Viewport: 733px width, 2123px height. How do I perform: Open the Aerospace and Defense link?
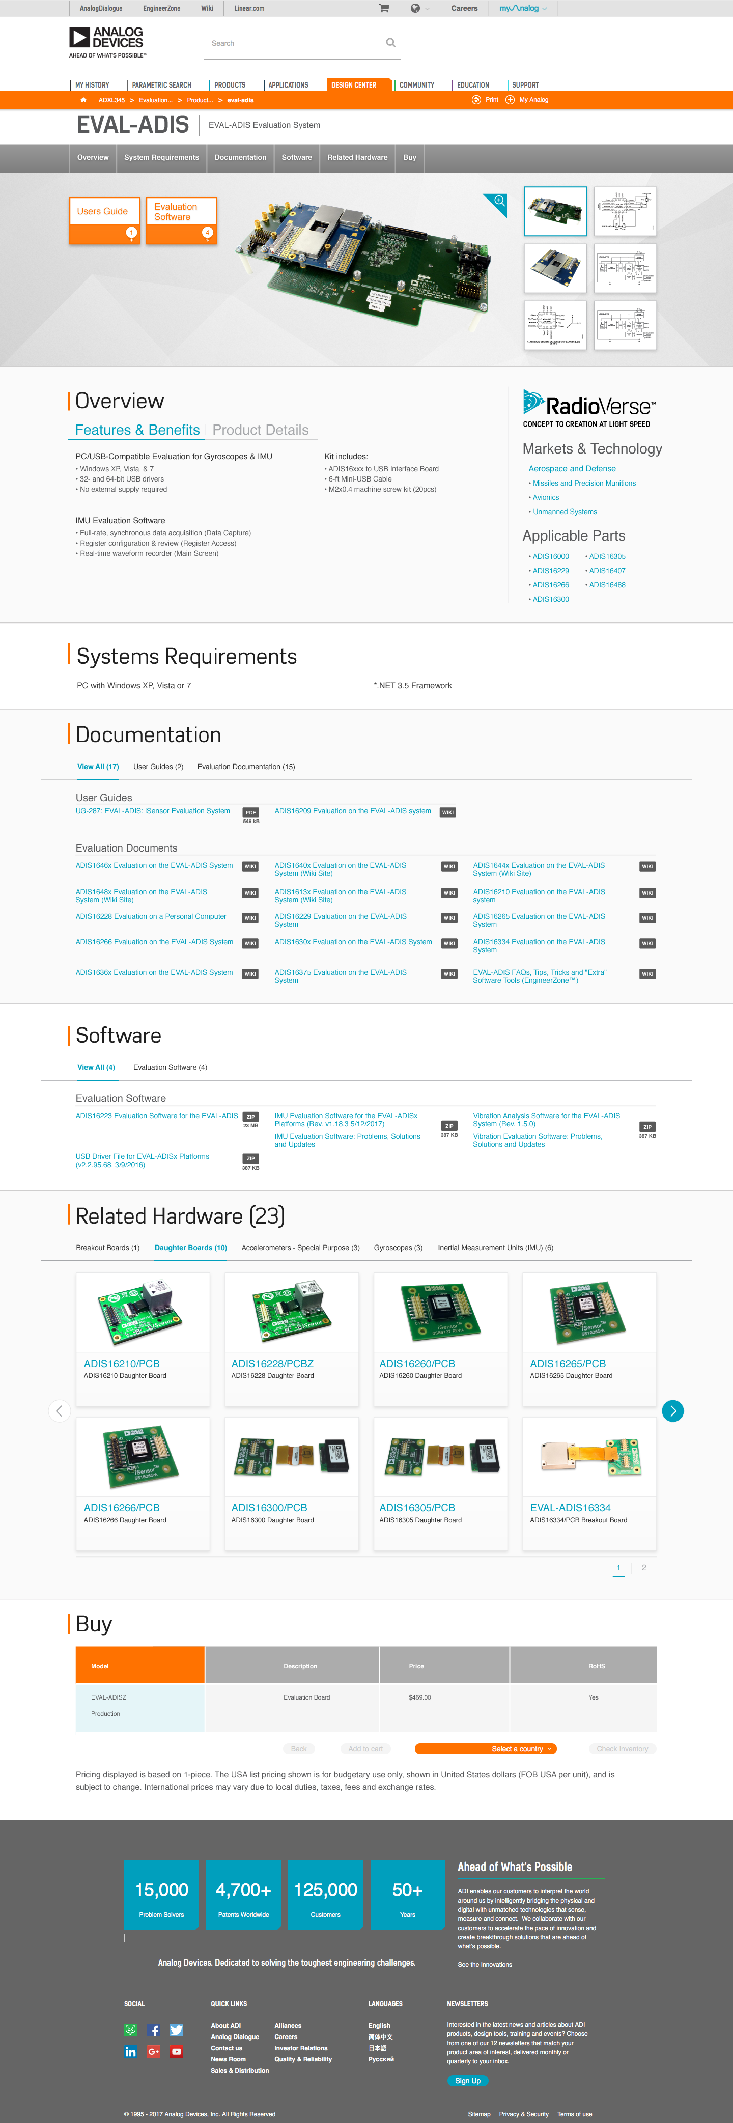(x=572, y=468)
